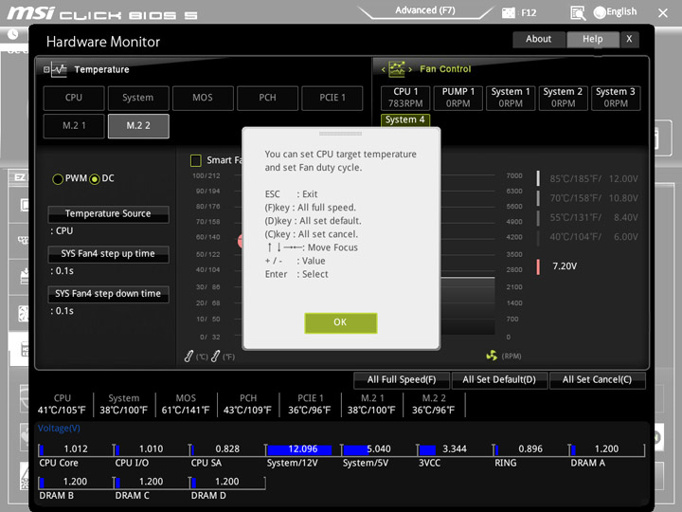Image resolution: width=682 pixels, height=512 pixels.
Task: Close the BIOS with top X
Action: tap(663, 13)
